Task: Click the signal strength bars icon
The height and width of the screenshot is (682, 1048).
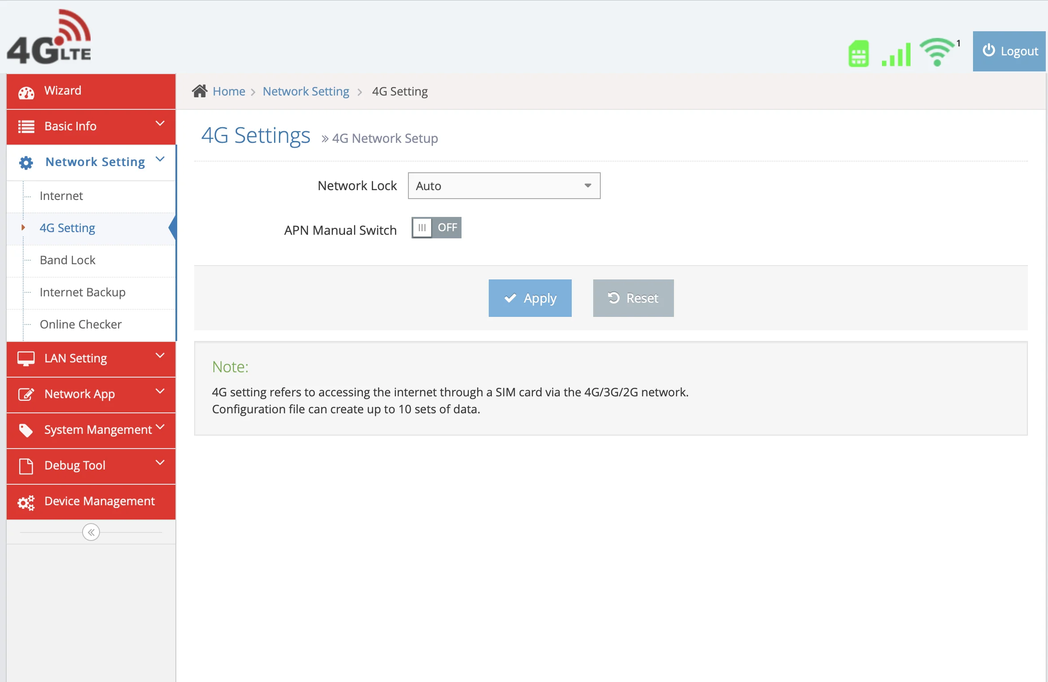Action: coord(896,54)
